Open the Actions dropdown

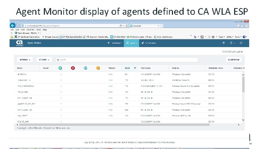pyautogui.click(x=25, y=60)
